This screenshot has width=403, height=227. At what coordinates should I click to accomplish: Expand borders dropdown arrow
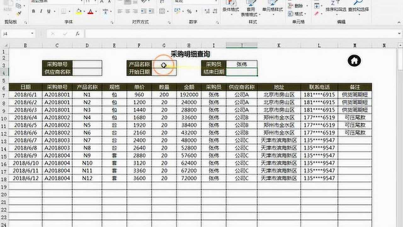point(70,12)
